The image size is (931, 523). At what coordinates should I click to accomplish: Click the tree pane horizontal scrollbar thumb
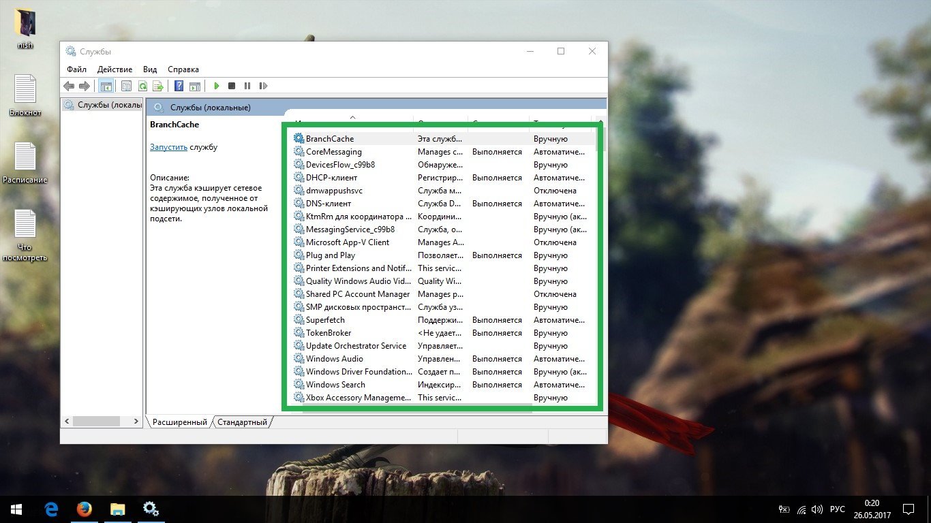pyautogui.click(x=96, y=422)
